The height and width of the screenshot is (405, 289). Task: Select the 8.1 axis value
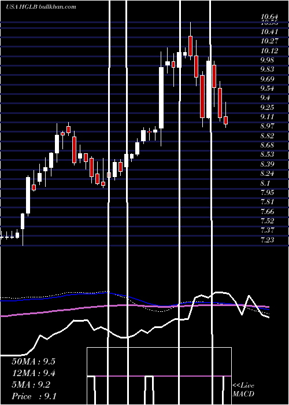point(266,183)
